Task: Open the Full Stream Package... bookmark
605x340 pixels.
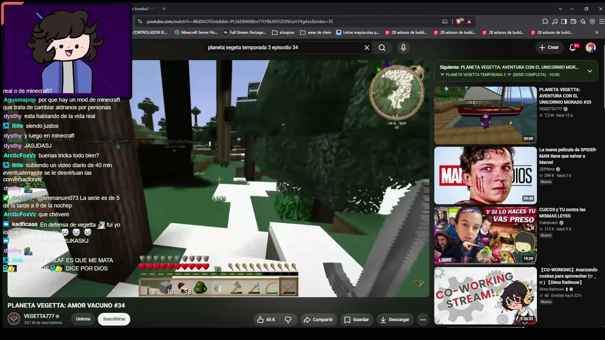Action: point(244,33)
